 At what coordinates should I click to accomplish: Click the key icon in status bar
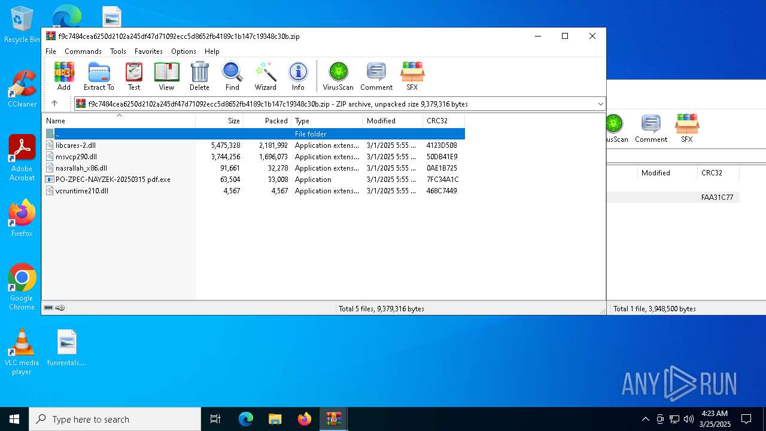pyautogui.click(x=60, y=308)
